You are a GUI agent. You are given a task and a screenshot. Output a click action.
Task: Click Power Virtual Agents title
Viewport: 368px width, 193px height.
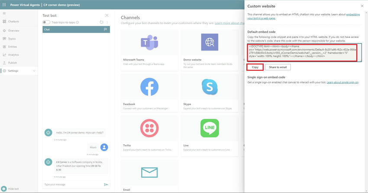[x=25, y=5]
